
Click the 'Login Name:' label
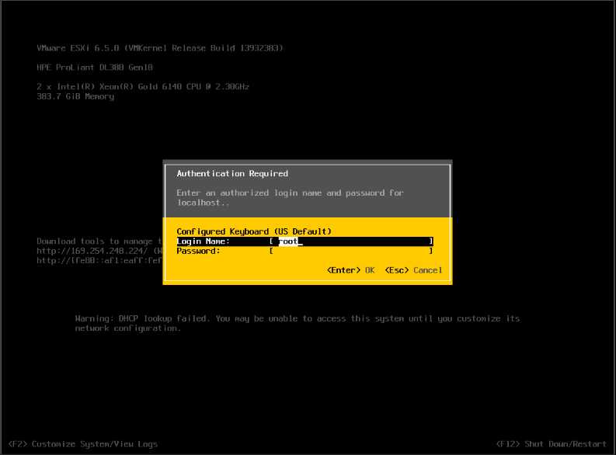(203, 241)
